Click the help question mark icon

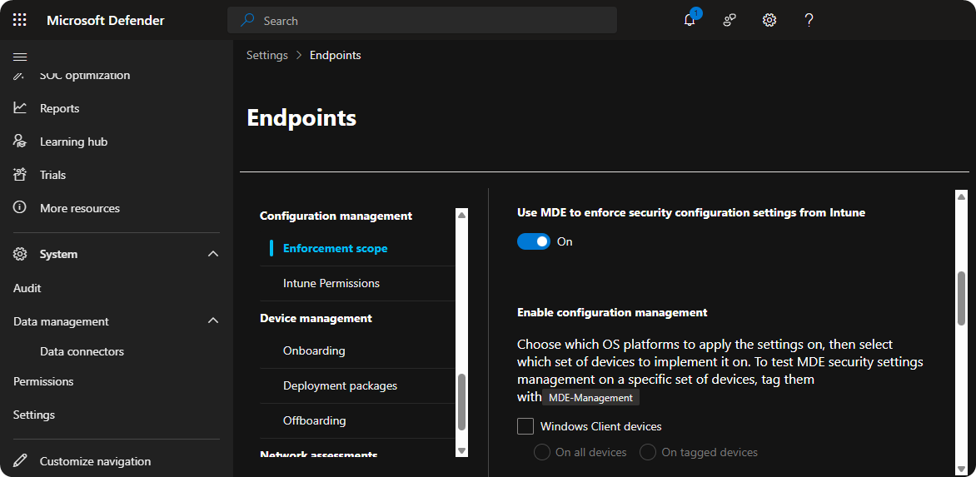(809, 20)
